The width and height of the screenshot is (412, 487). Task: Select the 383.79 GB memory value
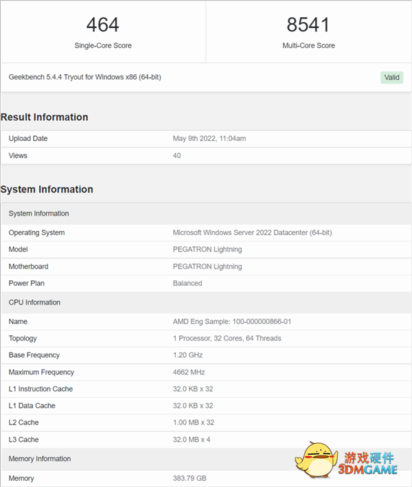[190, 478]
